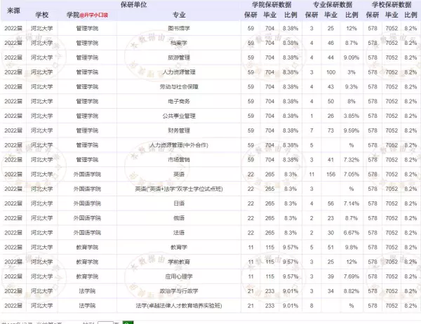Click the 学院 column header

click(x=73, y=15)
